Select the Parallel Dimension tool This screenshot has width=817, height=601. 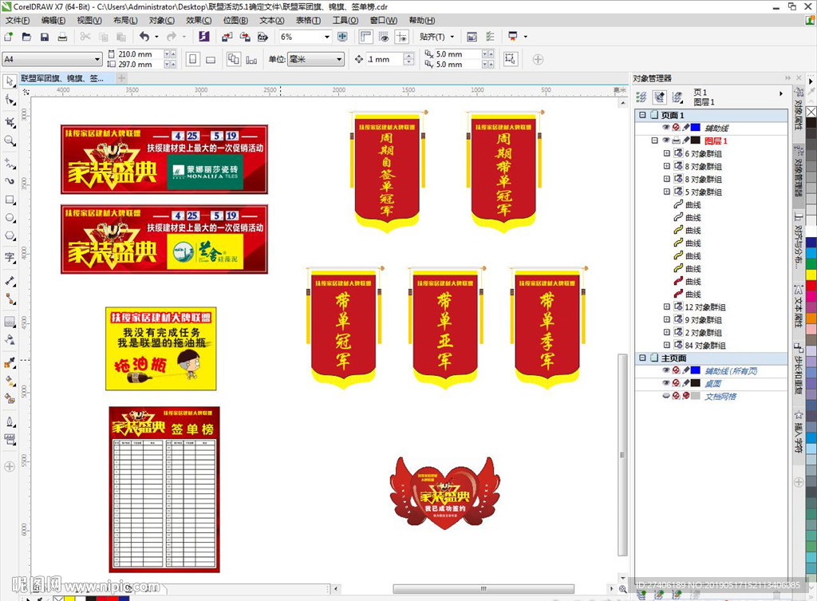10,281
